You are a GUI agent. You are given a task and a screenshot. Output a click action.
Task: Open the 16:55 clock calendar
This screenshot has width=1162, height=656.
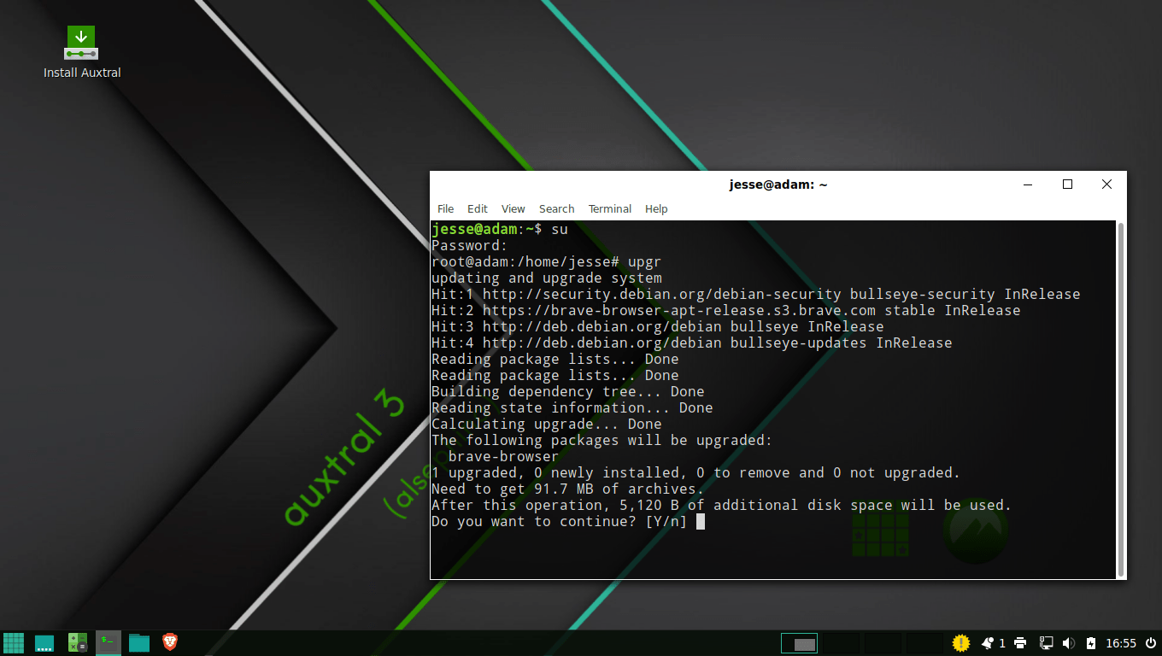(1121, 643)
